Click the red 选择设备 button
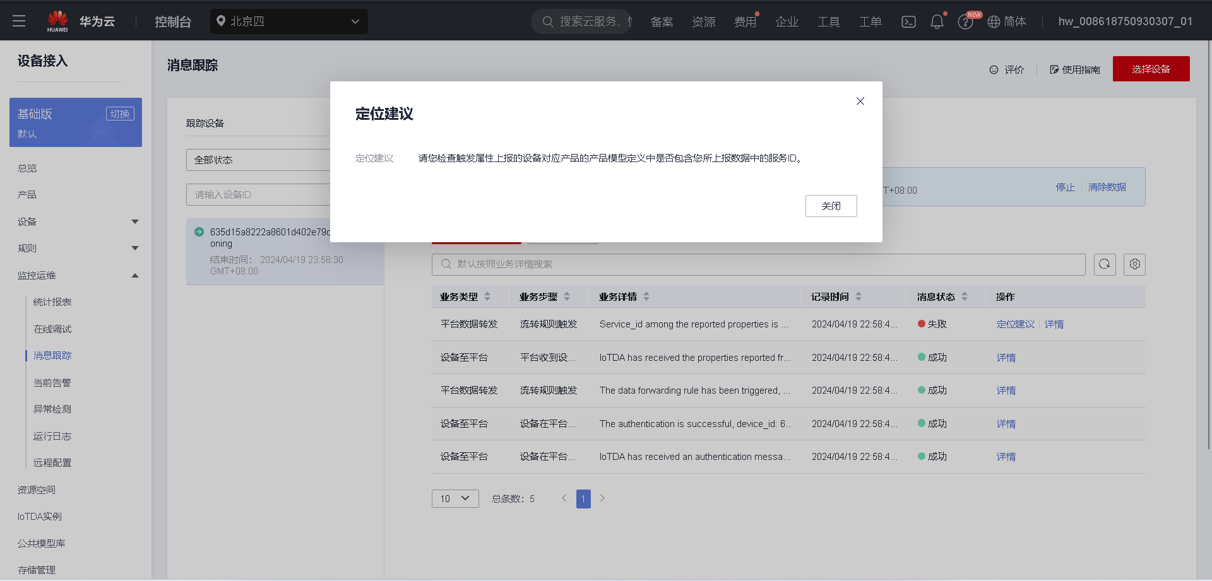1212x581 pixels. (1151, 69)
